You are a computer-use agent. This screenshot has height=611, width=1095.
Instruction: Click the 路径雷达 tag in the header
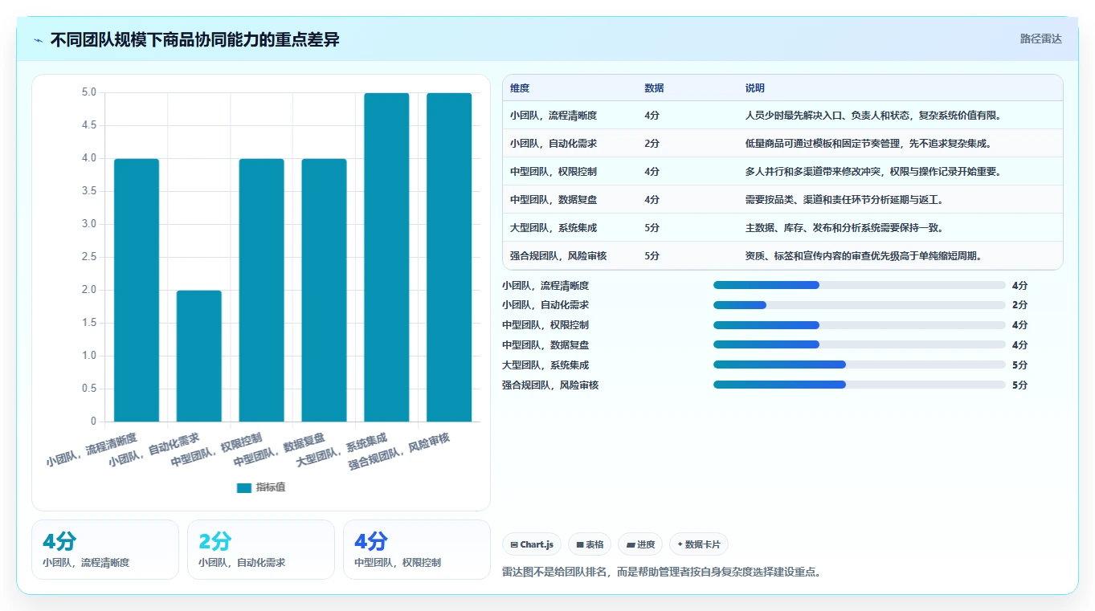tap(1040, 39)
